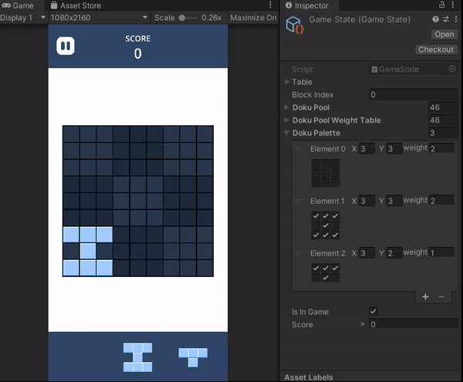Viewport: 463px width, 382px height.
Task: Click the Asset Labels header
Action: [x=309, y=377]
